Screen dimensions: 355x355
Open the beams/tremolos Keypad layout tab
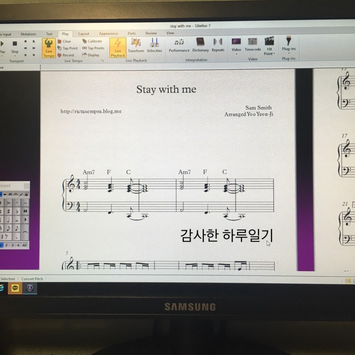(x=10, y=194)
